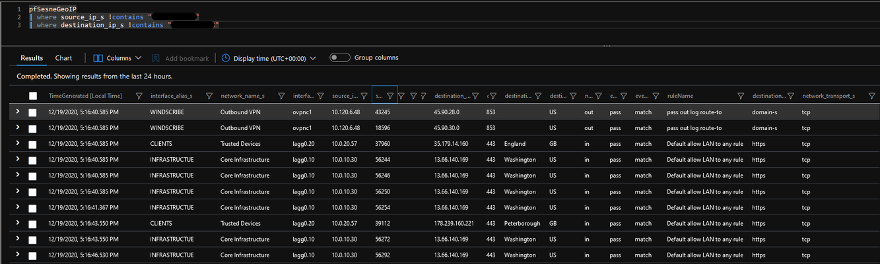Screen dimensions: 880x264
Task: Select cell '45.90.28.0'
Action: click(x=448, y=112)
